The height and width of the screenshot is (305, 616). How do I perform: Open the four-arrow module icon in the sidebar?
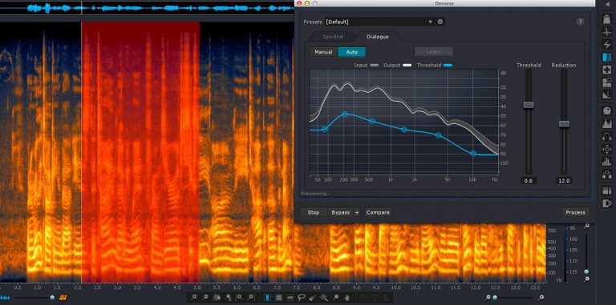coord(606,149)
